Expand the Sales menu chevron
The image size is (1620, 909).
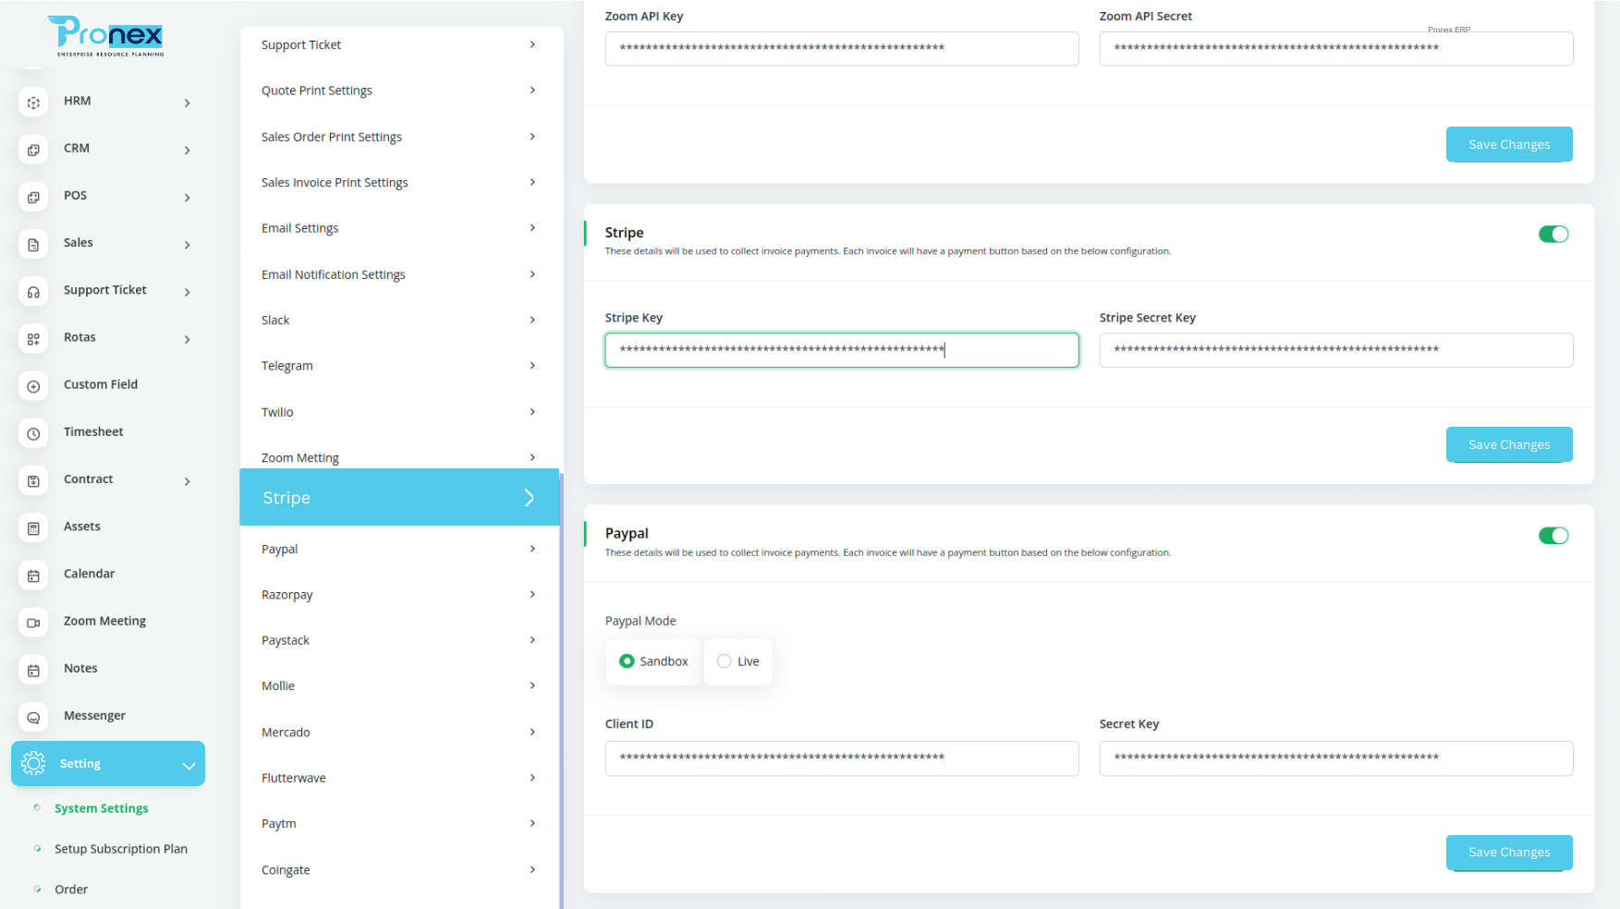point(187,245)
